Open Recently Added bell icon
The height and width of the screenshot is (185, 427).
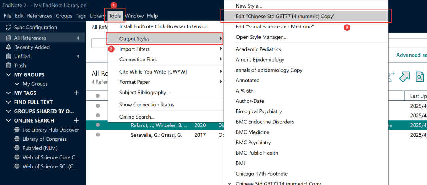pos(8,47)
